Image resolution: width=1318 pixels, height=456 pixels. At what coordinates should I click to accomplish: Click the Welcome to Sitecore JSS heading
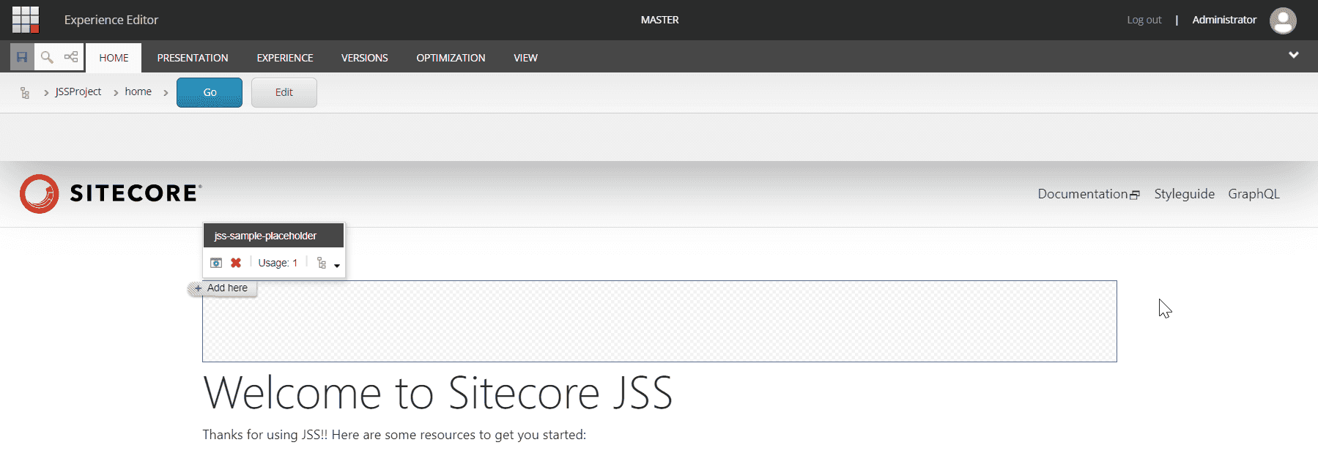click(x=438, y=393)
